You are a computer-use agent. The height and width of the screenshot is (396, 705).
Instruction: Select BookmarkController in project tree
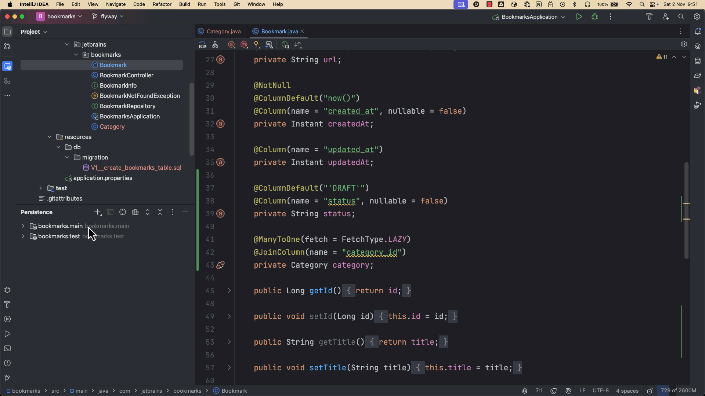coord(127,75)
